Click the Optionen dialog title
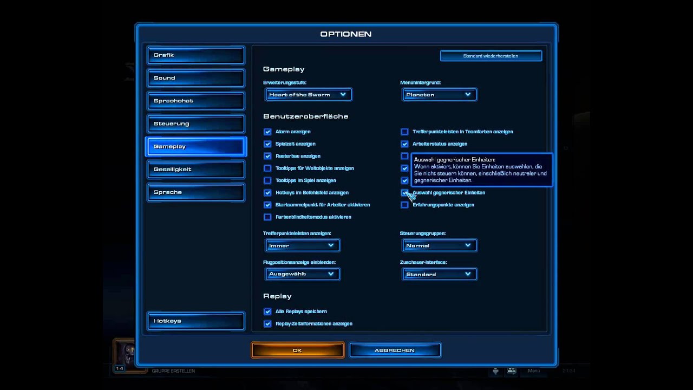693x390 pixels. tap(346, 34)
